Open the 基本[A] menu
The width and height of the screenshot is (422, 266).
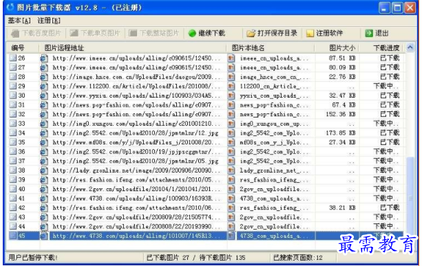coord(19,21)
